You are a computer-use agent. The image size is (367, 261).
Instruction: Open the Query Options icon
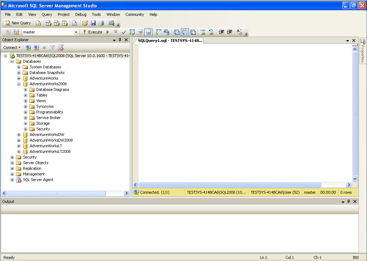(140, 32)
